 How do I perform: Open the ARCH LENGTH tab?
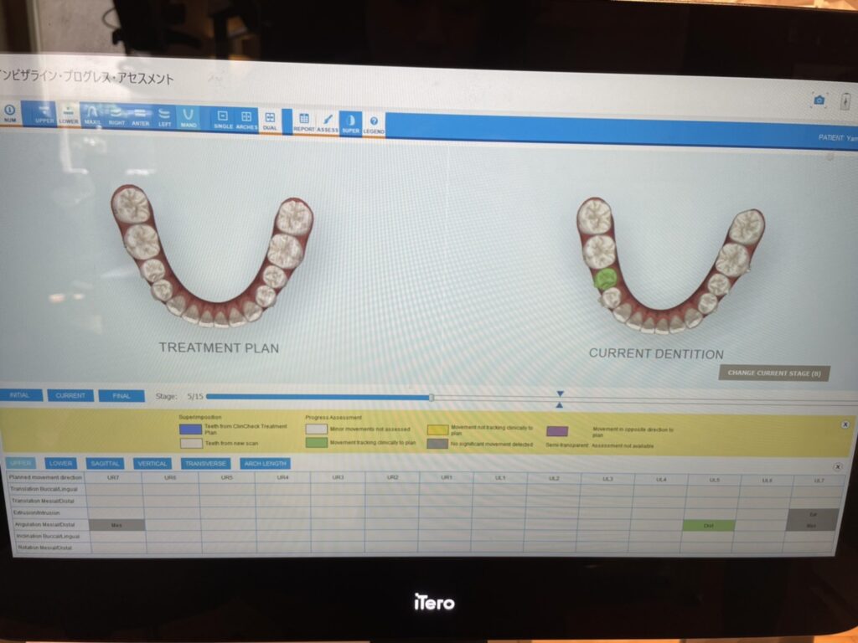pyautogui.click(x=266, y=464)
